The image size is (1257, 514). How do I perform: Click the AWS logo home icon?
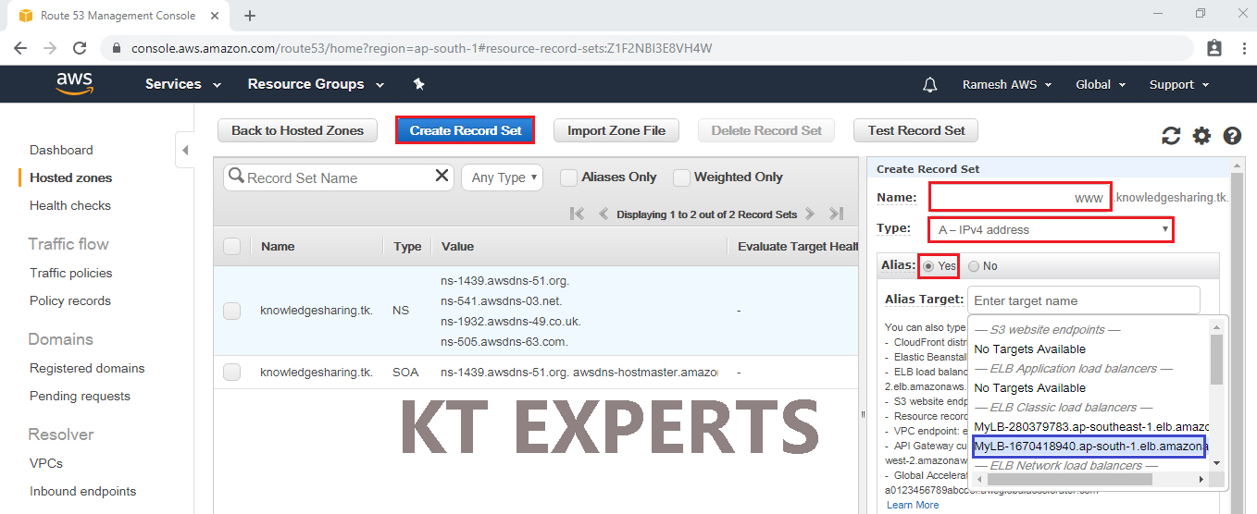click(74, 84)
